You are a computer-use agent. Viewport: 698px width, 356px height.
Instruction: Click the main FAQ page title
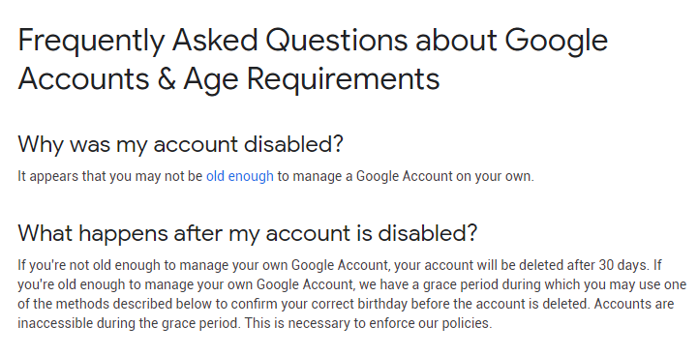[313, 59]
